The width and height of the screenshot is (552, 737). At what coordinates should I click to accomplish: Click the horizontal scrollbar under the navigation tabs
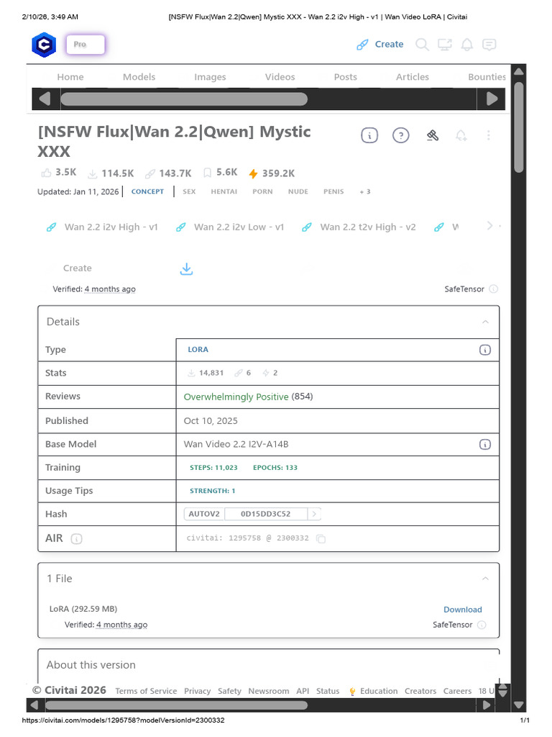pos(184,99)
